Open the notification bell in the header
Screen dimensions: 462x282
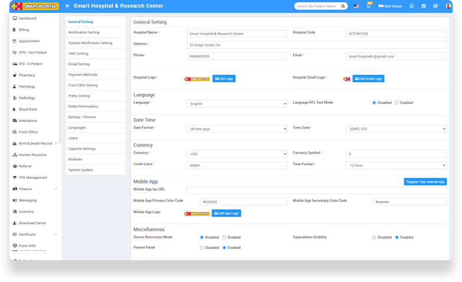point(369,6)
